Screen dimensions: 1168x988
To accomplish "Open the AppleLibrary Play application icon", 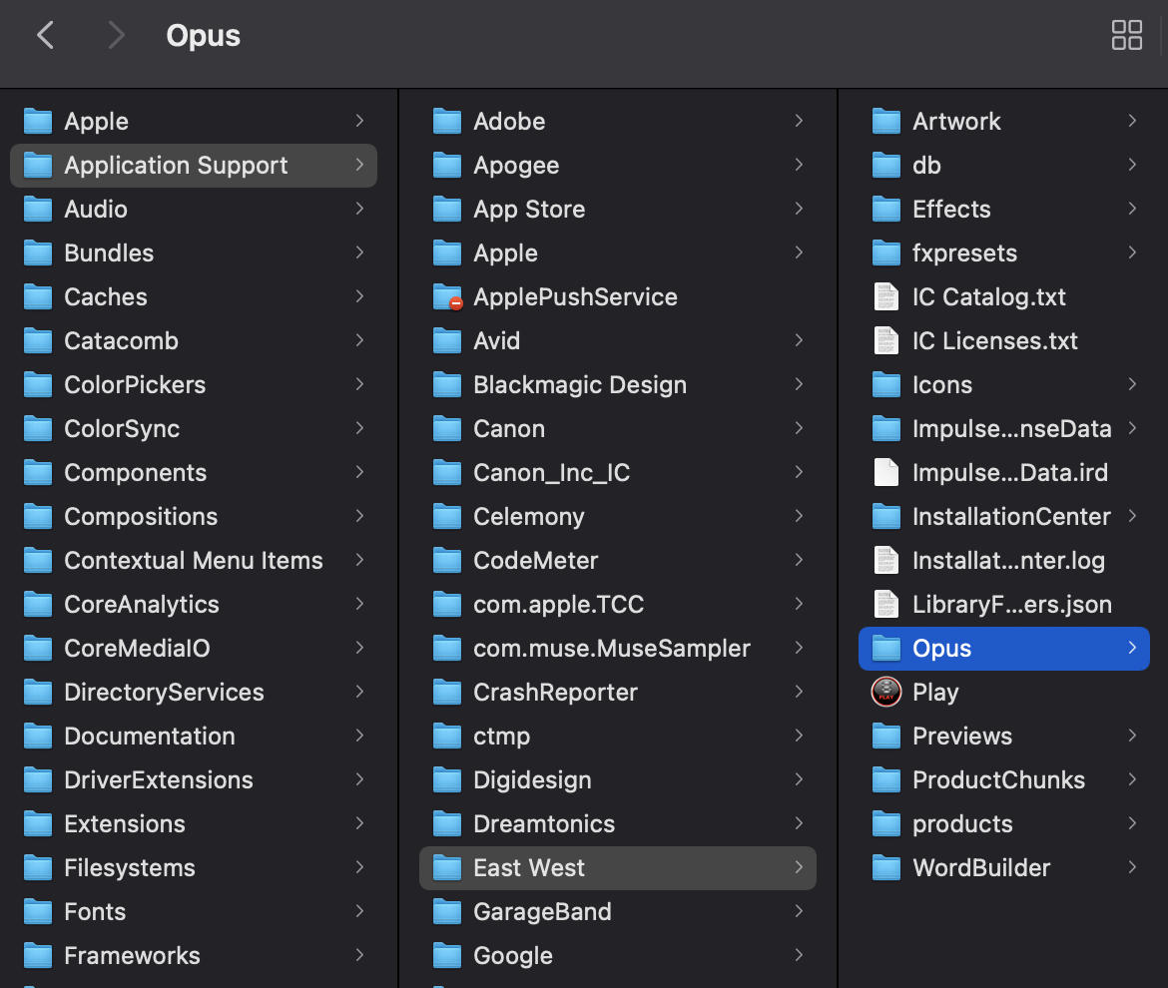I will [x=886, y=692].
